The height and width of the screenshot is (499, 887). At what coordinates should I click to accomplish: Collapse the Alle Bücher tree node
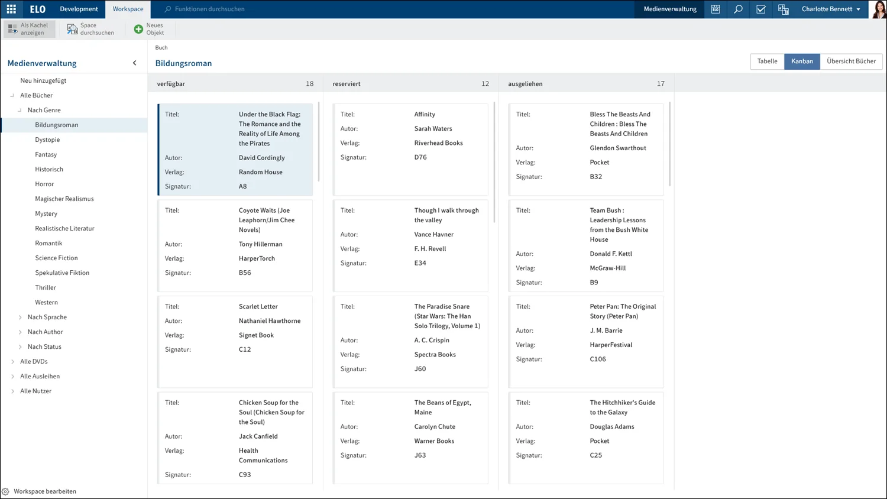pyautogui.click(x=12, y=95)
